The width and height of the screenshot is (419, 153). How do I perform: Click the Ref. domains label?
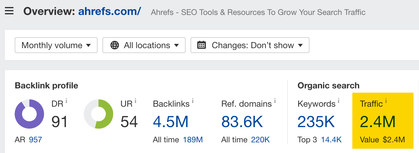coord(247,104)
